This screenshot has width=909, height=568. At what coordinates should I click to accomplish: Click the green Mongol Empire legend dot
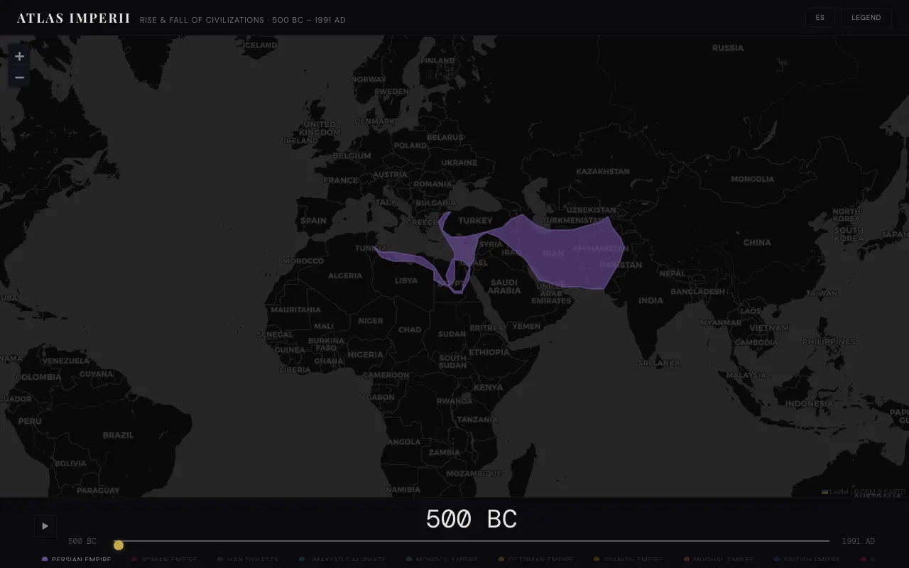[408, 559]
